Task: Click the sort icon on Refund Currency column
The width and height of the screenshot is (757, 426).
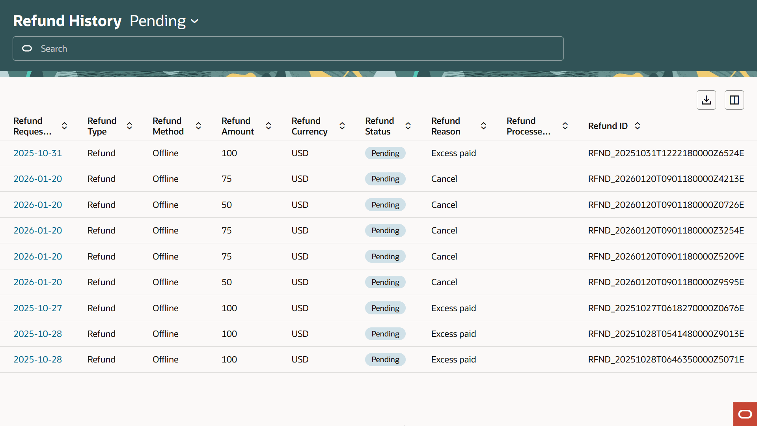Action: (342, 126)
